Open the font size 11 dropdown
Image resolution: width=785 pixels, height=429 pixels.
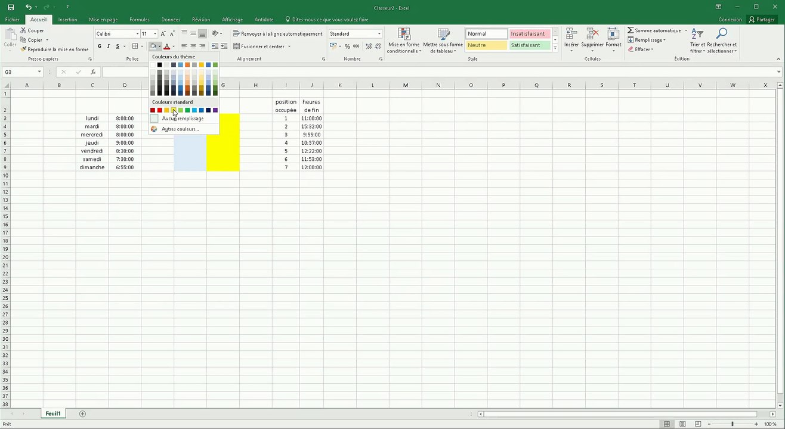coord(155,34)
